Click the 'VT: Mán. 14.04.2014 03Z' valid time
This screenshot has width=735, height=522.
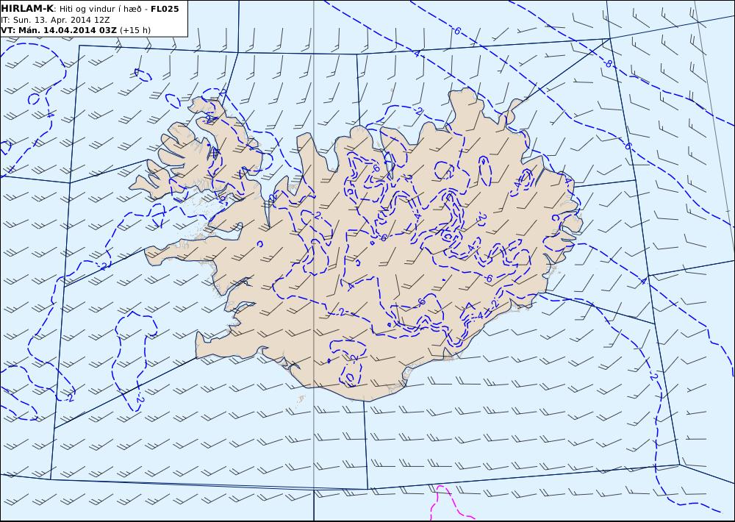(59, 30)
